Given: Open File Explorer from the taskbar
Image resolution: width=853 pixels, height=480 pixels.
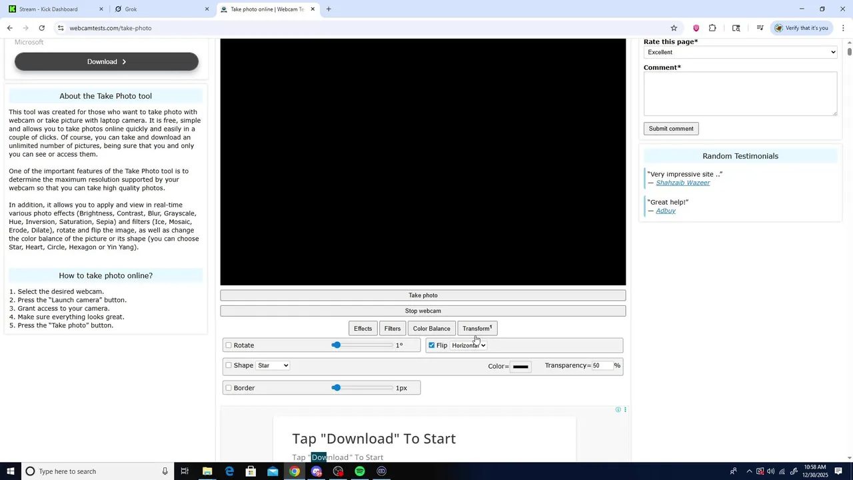Looking at the screenshot, I should pyautogui.click(x=207, y=471).
